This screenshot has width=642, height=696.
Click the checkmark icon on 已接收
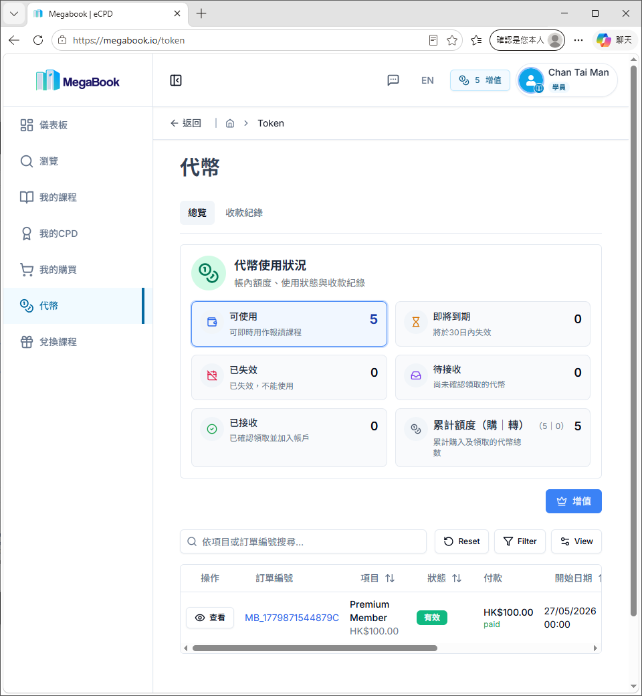(x=212, y=429)
